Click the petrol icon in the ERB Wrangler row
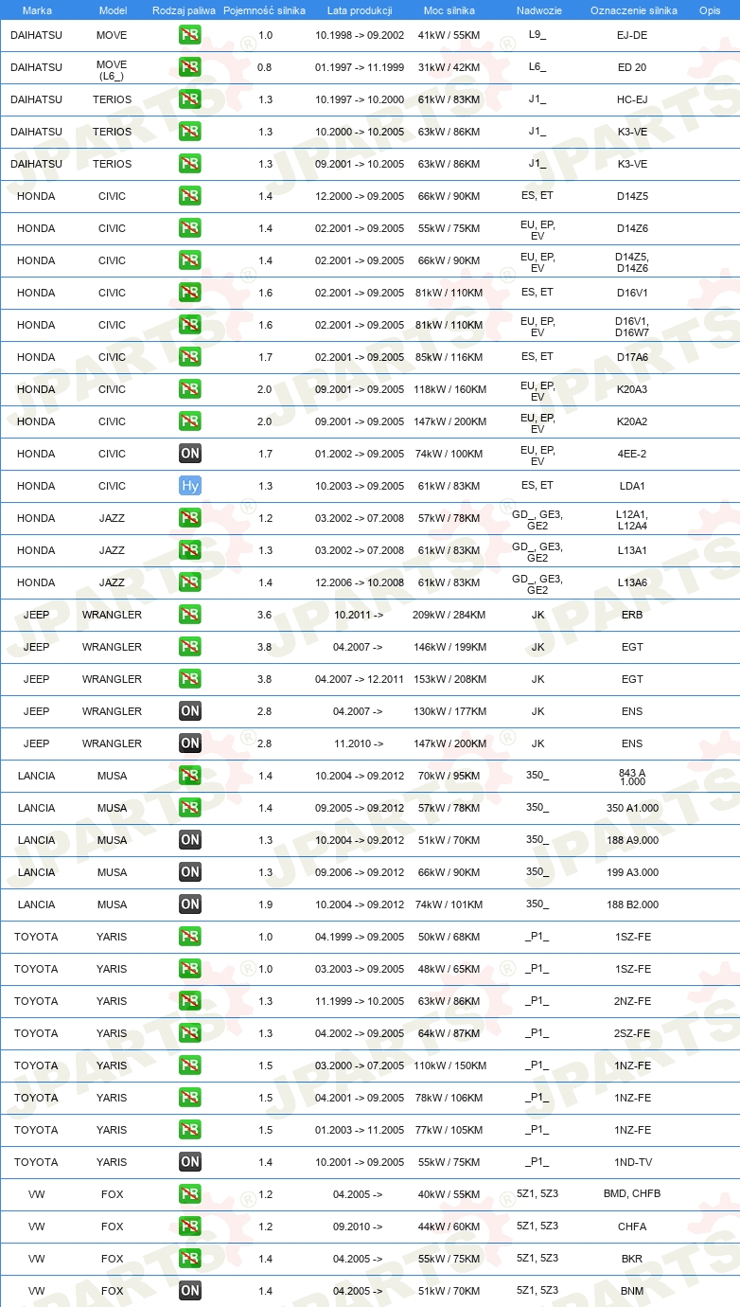Screen dimensions: 740x1307 point(190,615)
